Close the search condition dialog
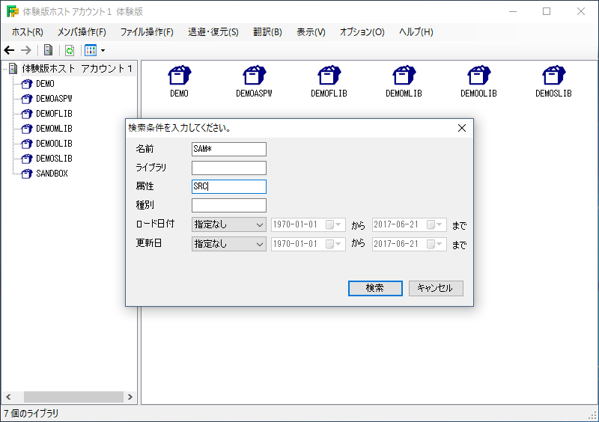Screen dimensions: 599x422 coord(462,128)
